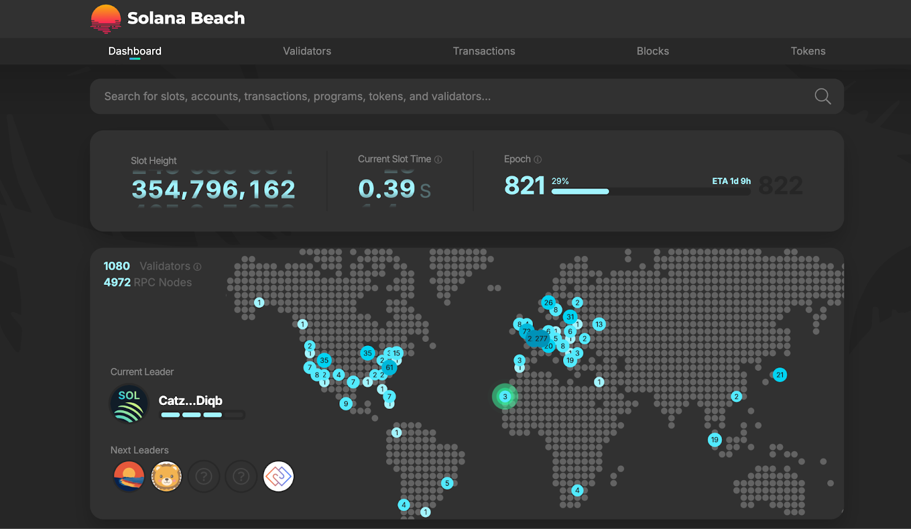Click the 61 validator marker on the east coast
This screenshot has width=911, height=529.
389,368
